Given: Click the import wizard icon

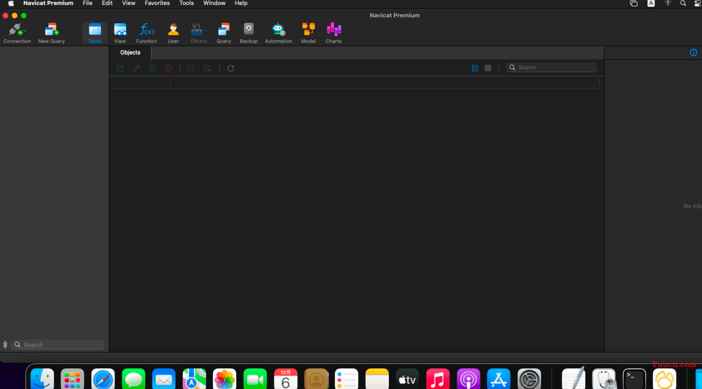Looking at the screenshot, I should tap(192, 68).
